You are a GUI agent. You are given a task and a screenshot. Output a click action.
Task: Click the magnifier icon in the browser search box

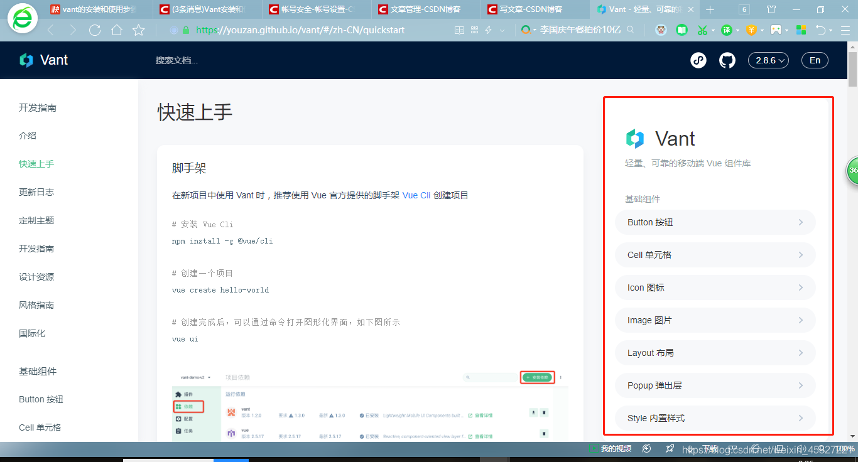point(631,30)
